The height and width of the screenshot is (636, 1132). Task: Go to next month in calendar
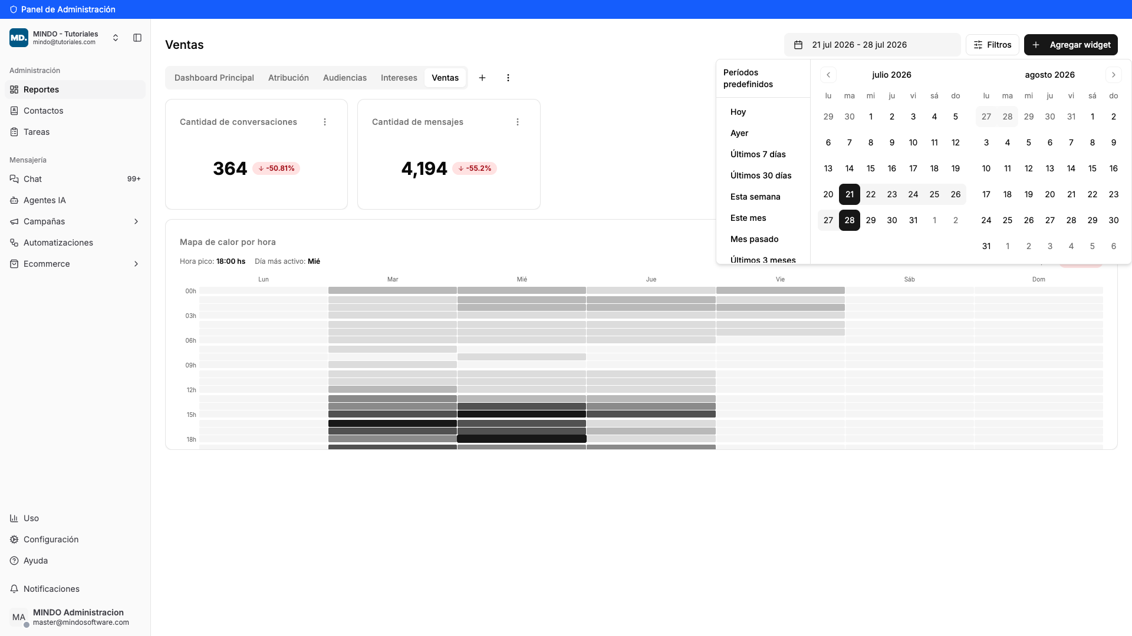point(1114,75)
